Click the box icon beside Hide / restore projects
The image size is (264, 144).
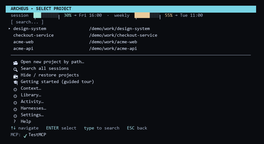15,76
